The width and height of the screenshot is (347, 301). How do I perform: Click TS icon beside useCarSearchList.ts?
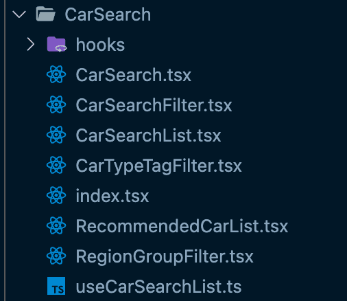click(x=56, y=286)
